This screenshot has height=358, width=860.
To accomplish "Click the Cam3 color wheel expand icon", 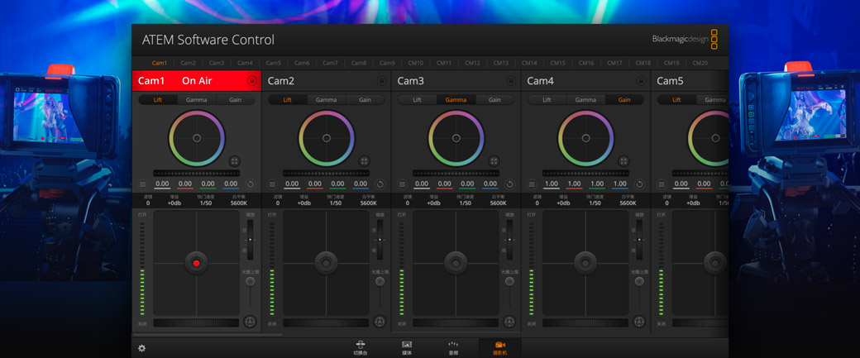I will click(494, 161).
